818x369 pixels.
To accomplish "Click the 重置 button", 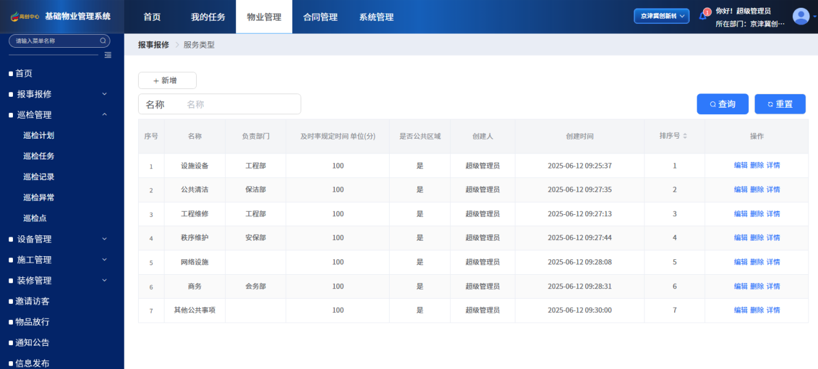I will 780,104.
